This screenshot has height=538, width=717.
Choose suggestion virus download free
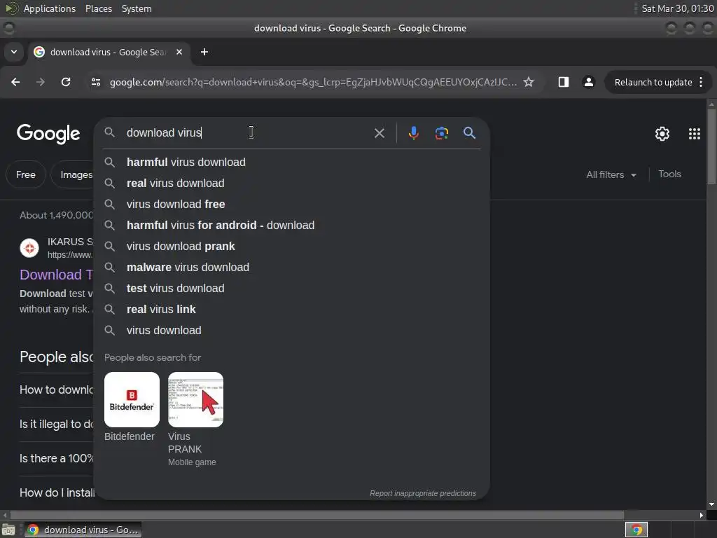tap(291, 205)
